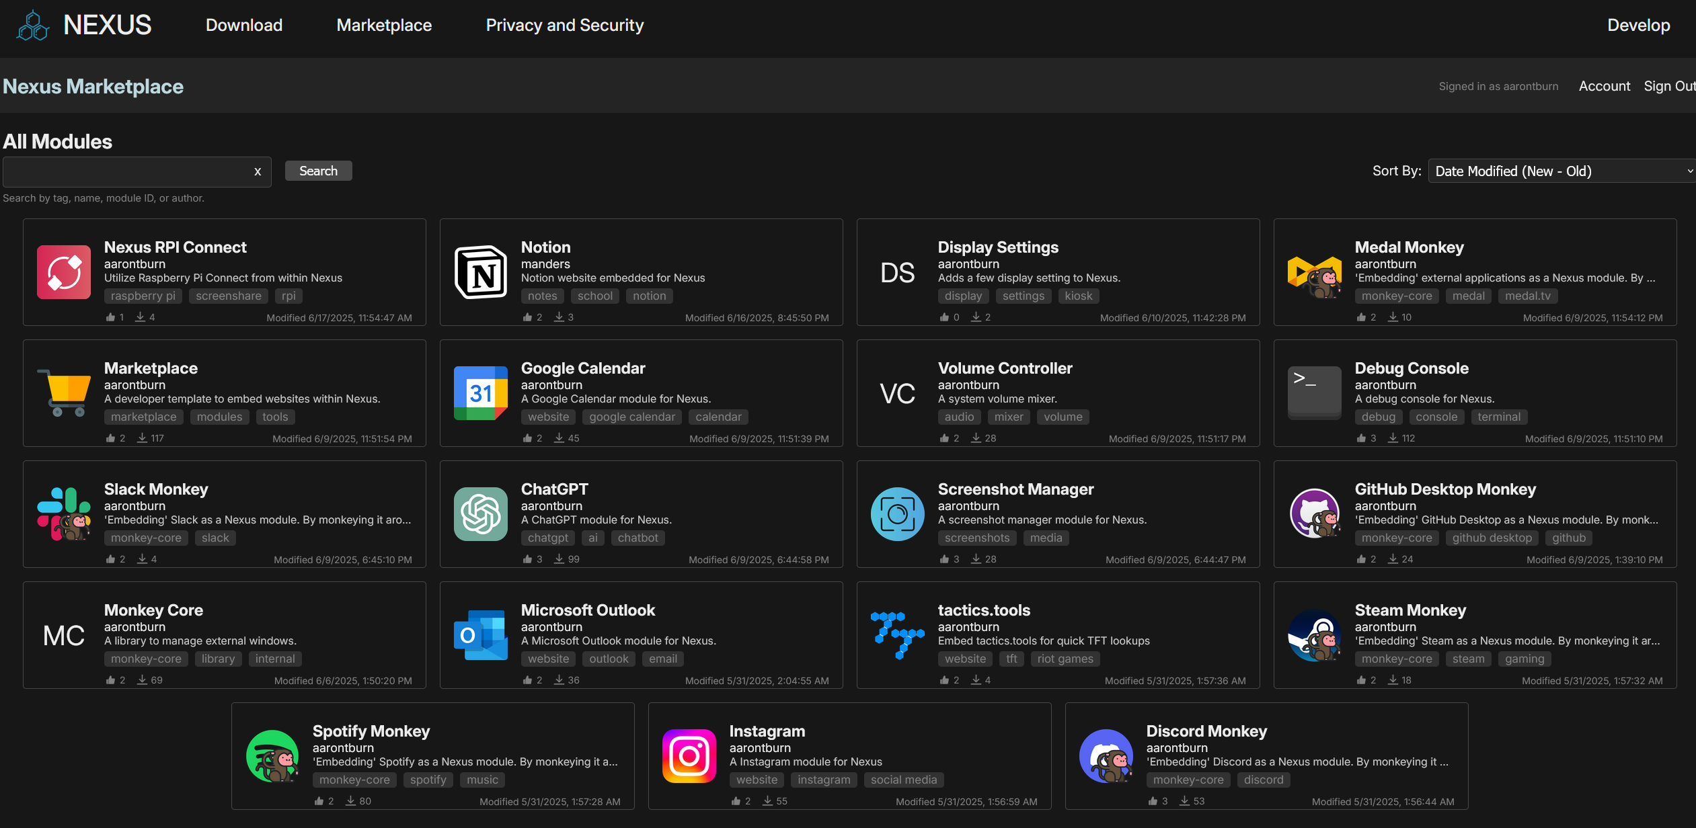Open the Account page
The image size is (1696, 828).
click(x=1605, y=86)
